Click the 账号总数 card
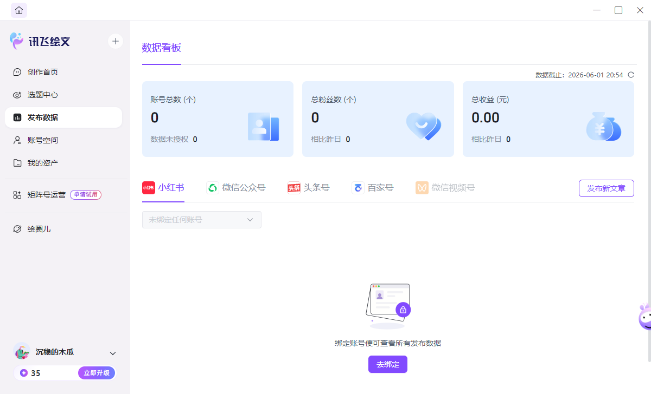 (x=218, y=119)
